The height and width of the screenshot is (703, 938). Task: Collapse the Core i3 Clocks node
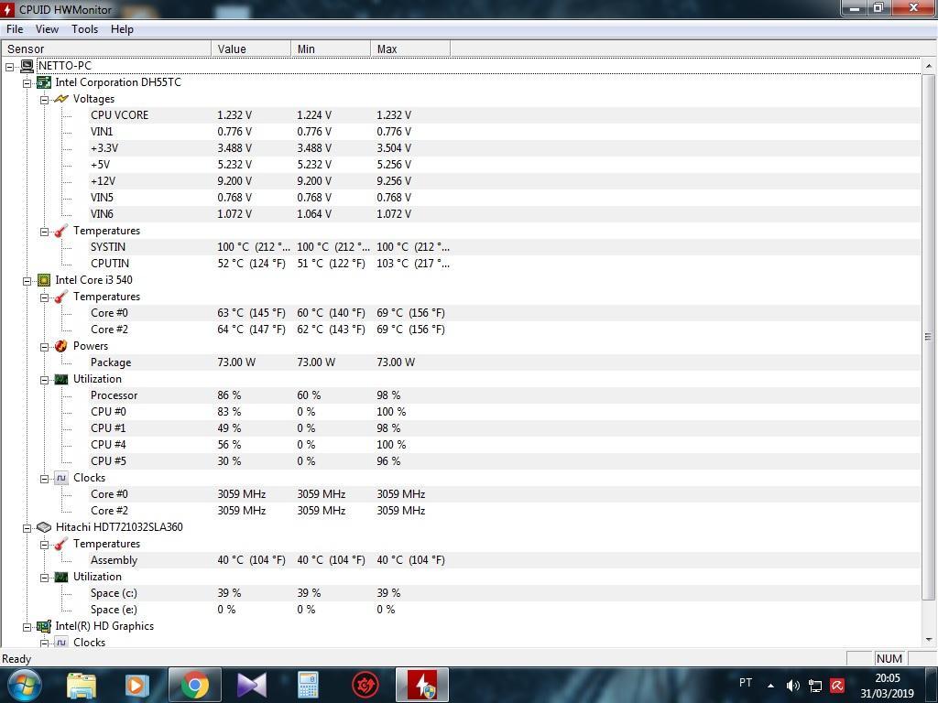point(44,478)
